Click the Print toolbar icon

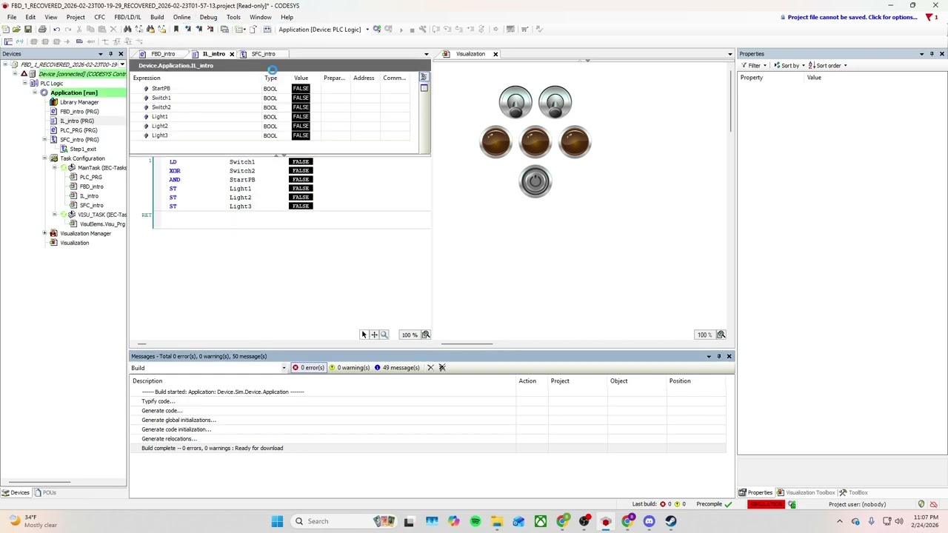pyautogui.click(x=42, y=29)
